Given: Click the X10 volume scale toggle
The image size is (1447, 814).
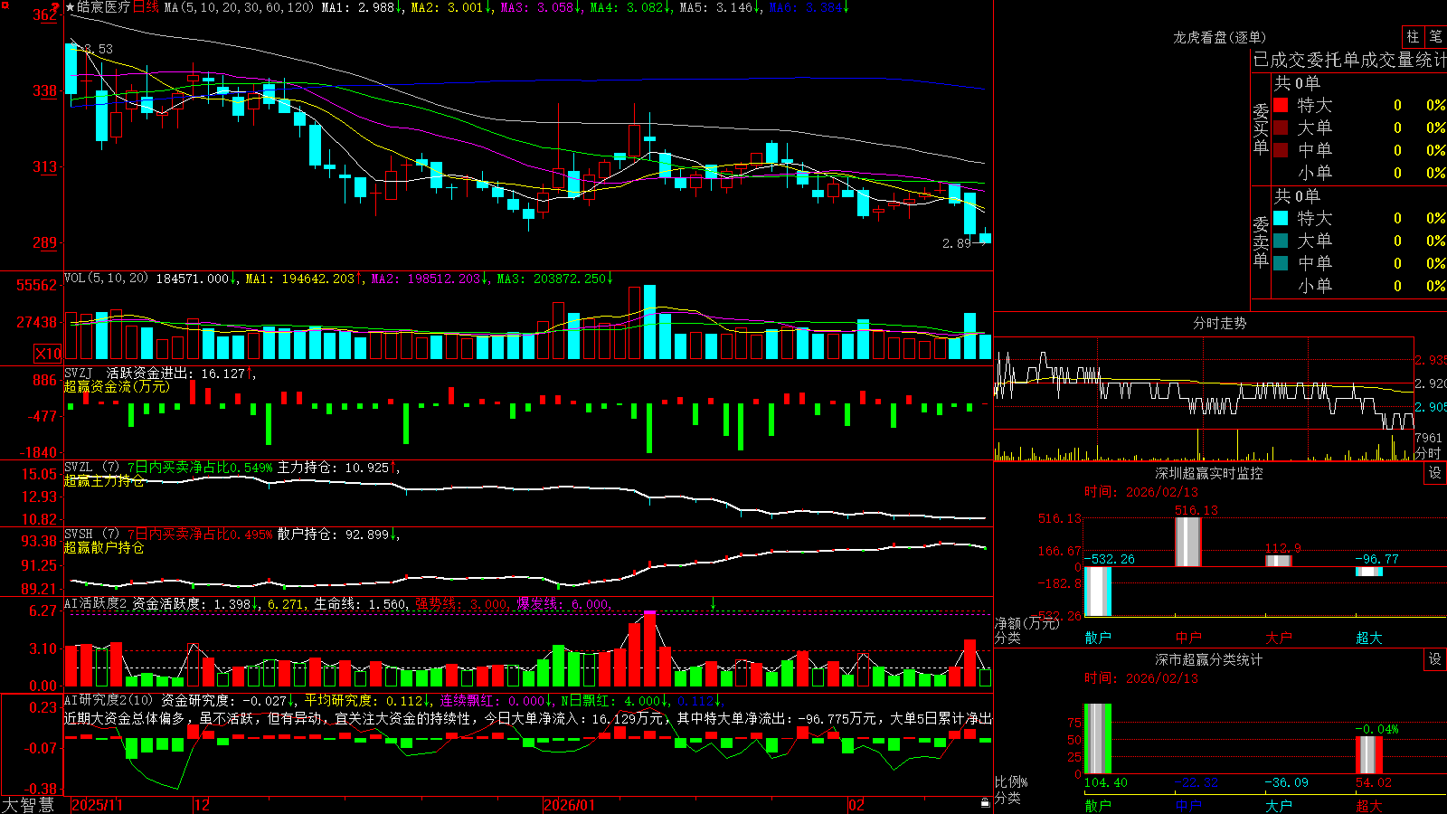Looking at the screenshot, I should [48, 354].
